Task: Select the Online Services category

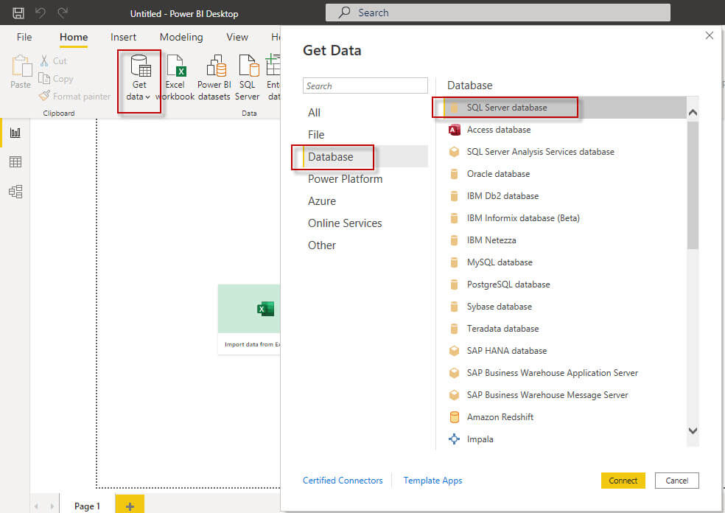Action: tap(345, 223)
